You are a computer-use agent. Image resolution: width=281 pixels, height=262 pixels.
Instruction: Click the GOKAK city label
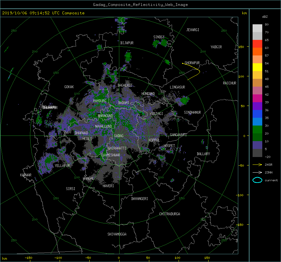(x=69, y=87)
